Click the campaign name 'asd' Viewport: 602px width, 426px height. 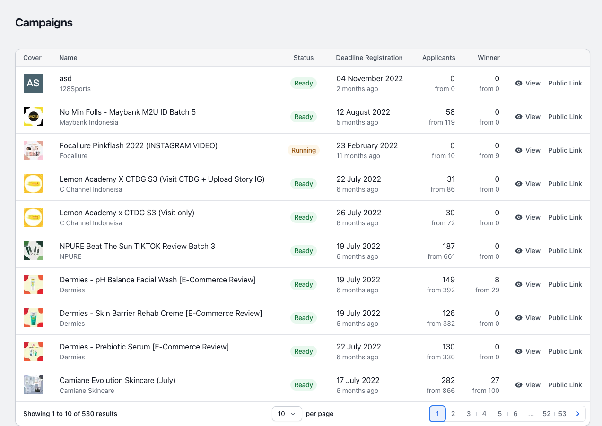point(66,78)
